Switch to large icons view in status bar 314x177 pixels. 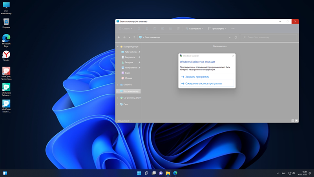296,121
